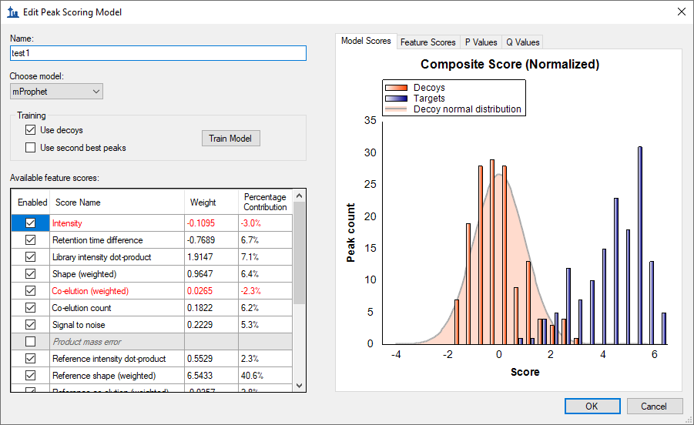694x425 pixels.
Task: Open the Choose model dropdown
Action: click(x=56, y=92)
